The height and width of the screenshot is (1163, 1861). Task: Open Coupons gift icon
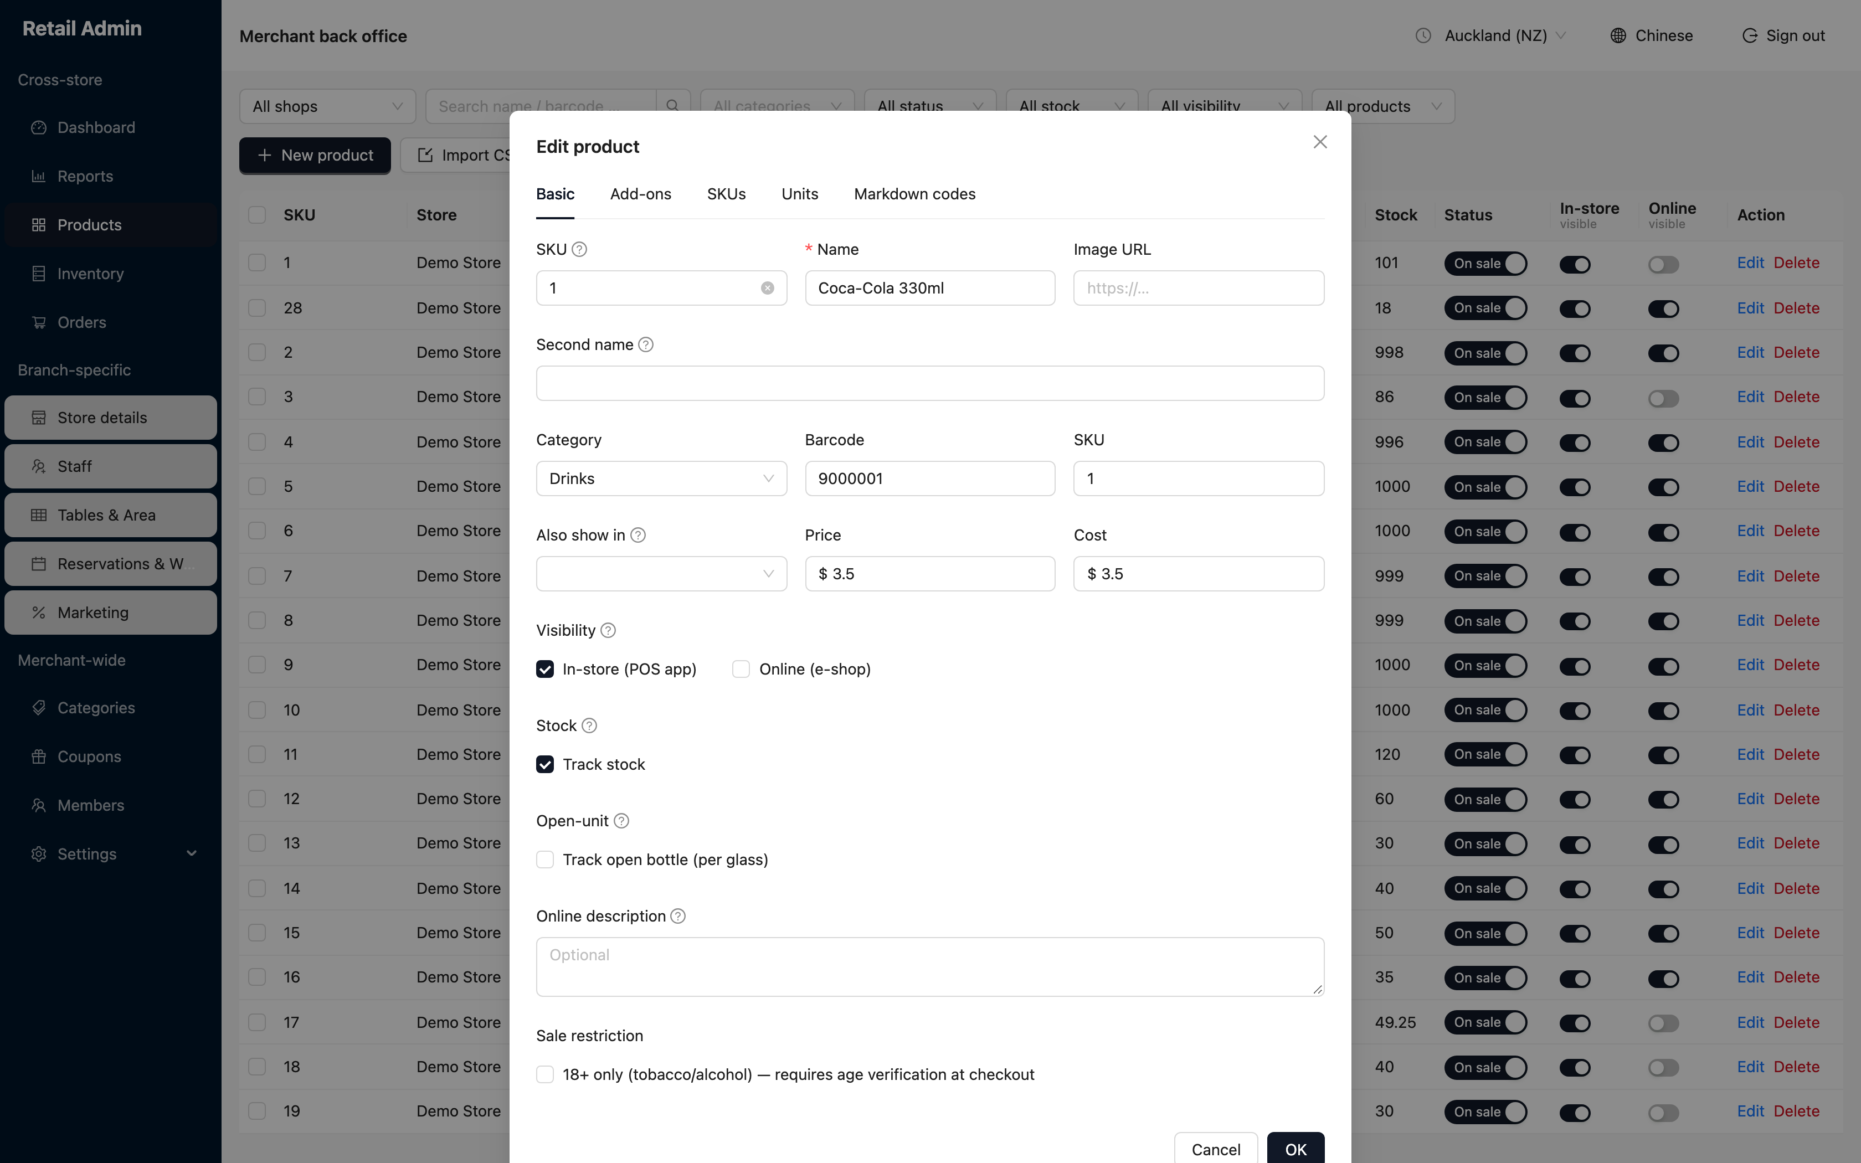pyautogui.click(x=38, y=757)
